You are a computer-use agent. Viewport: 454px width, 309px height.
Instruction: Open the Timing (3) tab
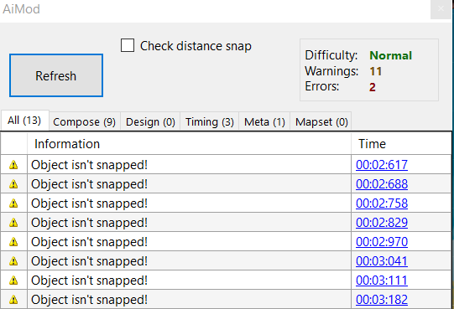(x=209, y=121)
